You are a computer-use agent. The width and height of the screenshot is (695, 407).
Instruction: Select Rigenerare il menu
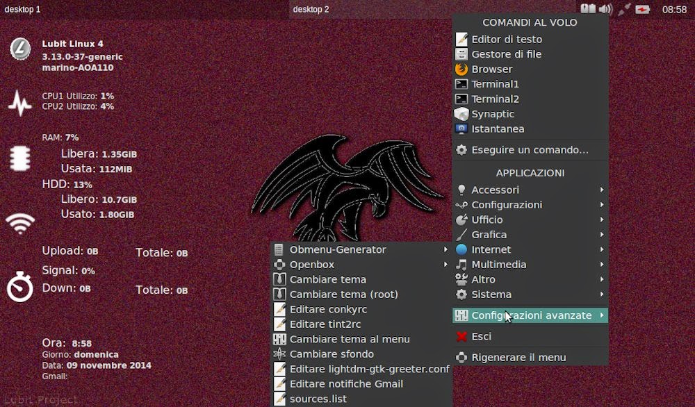(530, 358)
